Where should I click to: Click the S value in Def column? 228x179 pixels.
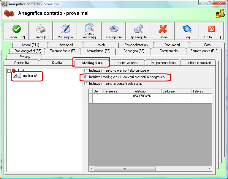click(x=97, y=96)
